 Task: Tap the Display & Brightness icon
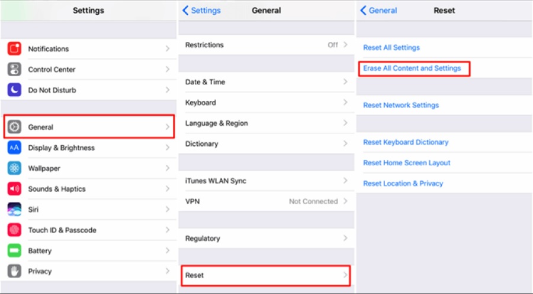click(14, 148)
